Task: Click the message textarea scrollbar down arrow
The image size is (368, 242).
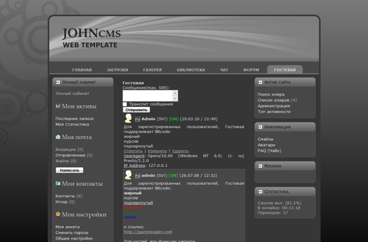Action: (175, 99)
